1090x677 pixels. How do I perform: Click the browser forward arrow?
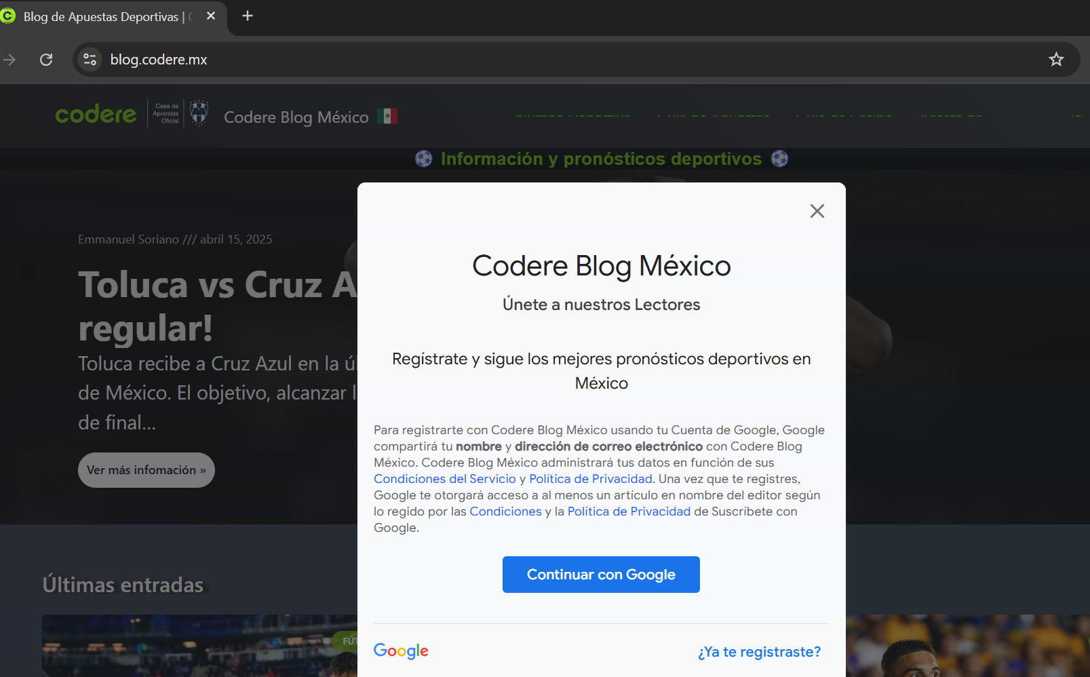pos(10,60)
